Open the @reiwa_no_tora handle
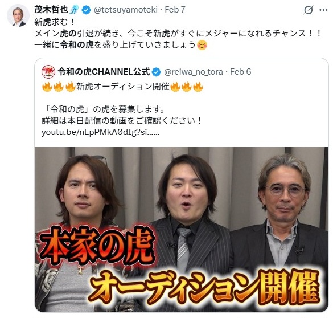The height and width of the screenshot is (318, 333). click(194, 72)
